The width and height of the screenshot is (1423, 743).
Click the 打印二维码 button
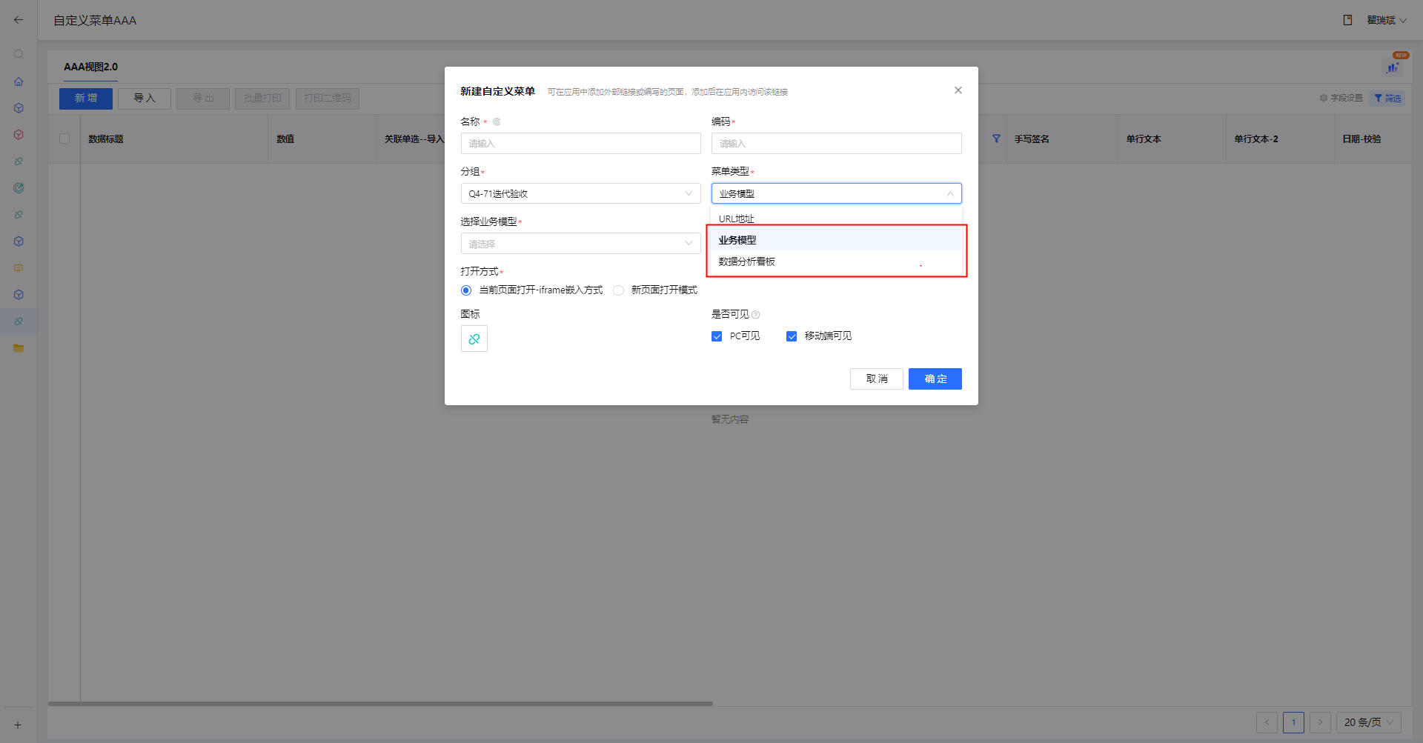point(328,99)
